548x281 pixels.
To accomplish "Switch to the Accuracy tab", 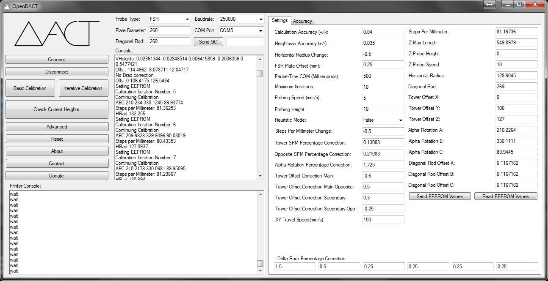I will [302, 21].
